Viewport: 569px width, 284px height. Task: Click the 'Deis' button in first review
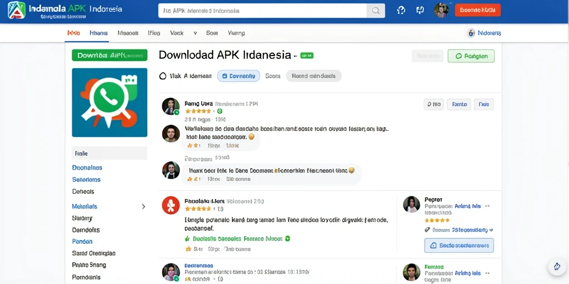pos(484,104)
